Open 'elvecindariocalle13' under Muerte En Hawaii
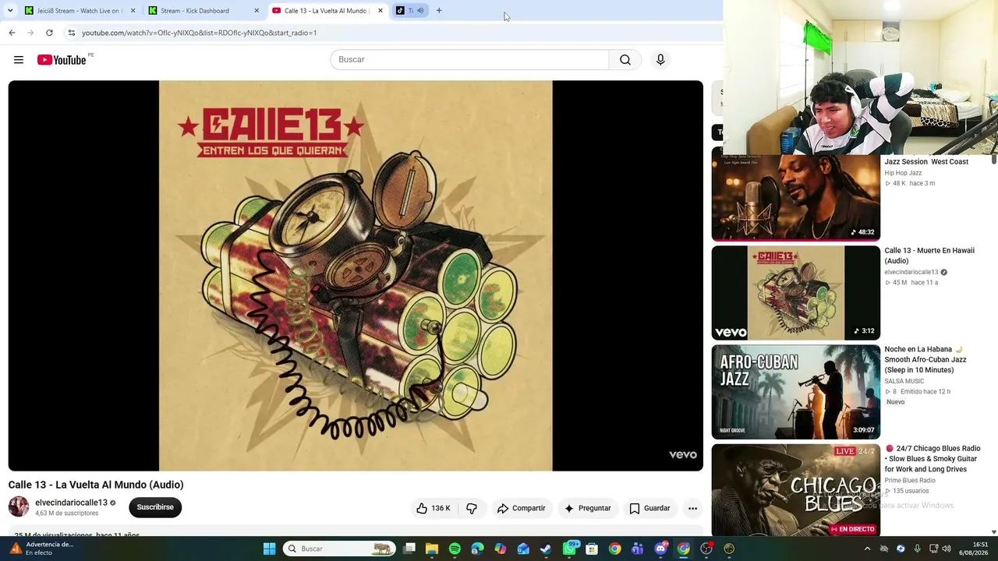998x561 pixels. [x=911, y=273]
